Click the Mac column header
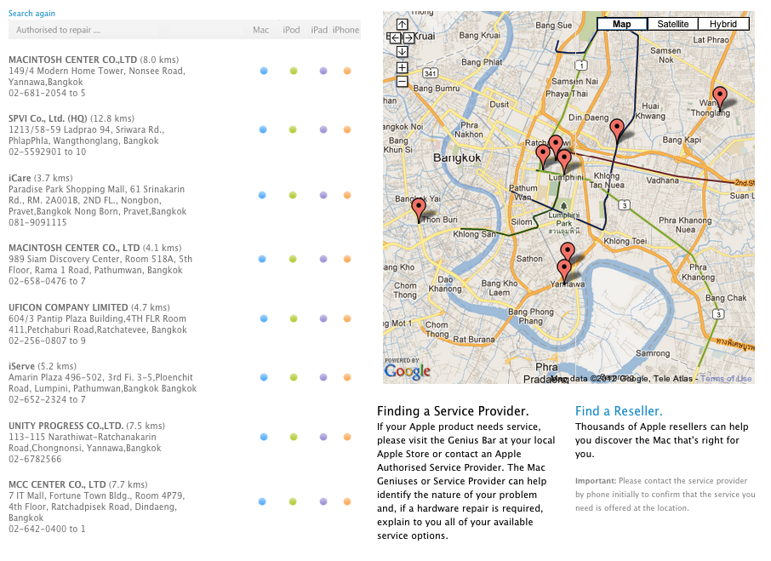This screenshot has width=771, height=561. (x=260, y=30)
